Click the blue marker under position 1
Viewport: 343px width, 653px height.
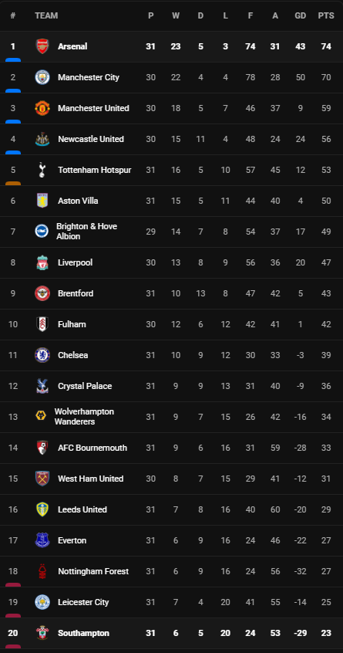click(13, 60)
